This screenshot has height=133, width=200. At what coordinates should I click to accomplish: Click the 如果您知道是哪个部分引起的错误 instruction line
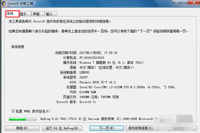coord(98,31)
